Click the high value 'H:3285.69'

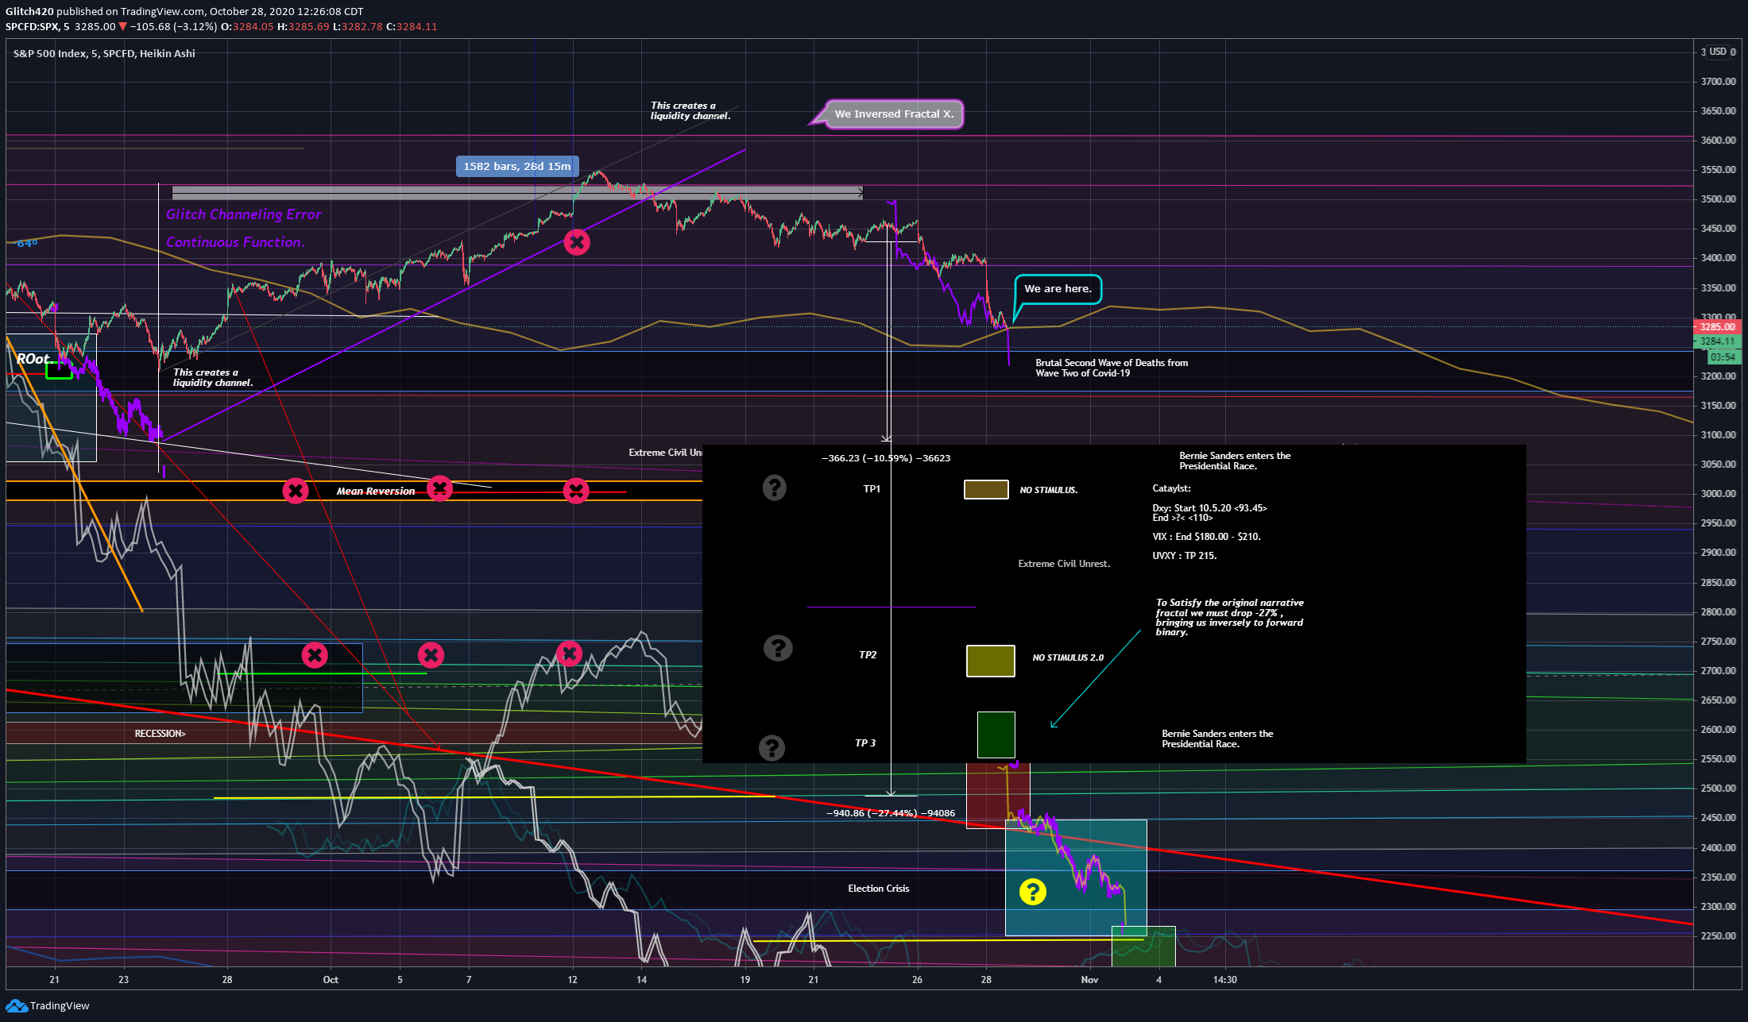(303, 26)
